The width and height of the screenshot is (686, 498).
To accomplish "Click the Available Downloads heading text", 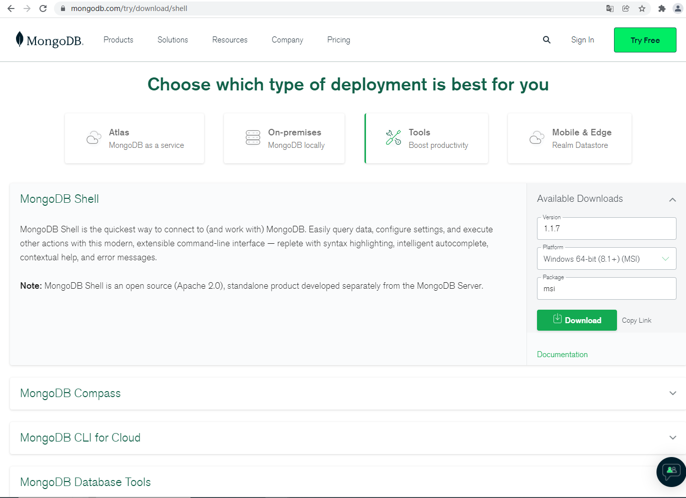I will (x=580, y=198).
